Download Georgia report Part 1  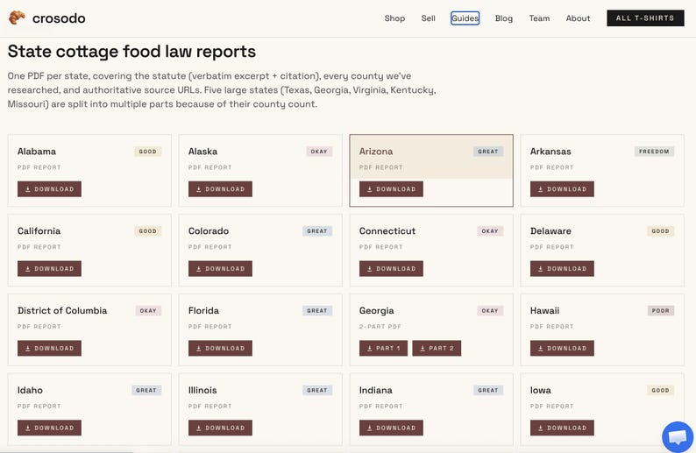coord(384,348)
